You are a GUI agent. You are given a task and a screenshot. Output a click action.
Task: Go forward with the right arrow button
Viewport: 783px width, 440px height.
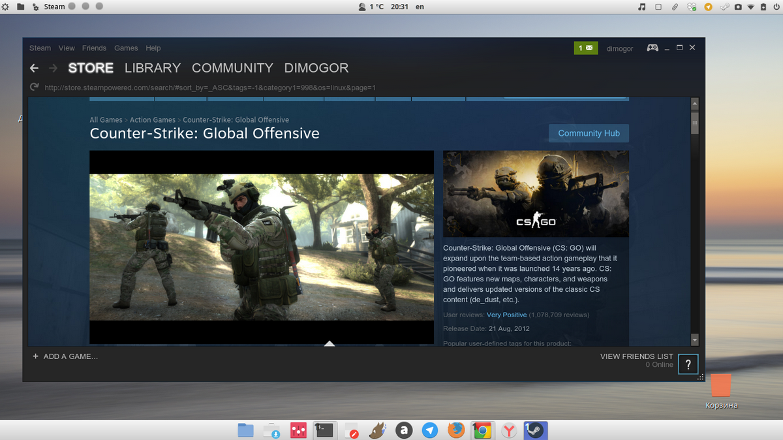pos(54,68)
